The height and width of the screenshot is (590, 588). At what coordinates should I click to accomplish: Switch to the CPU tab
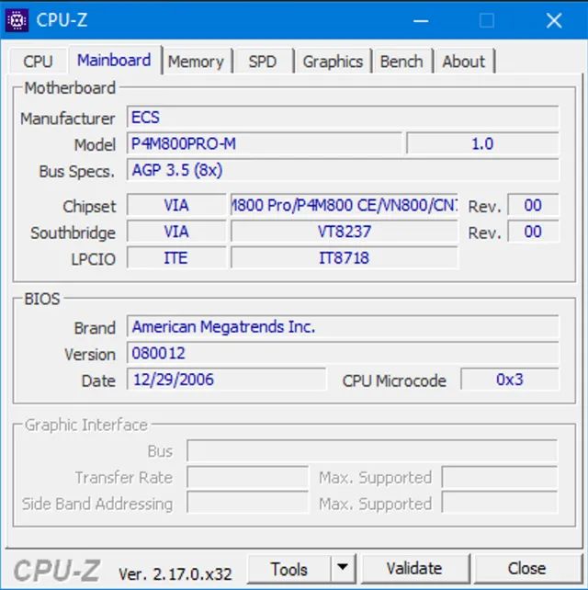coord(38,62)
